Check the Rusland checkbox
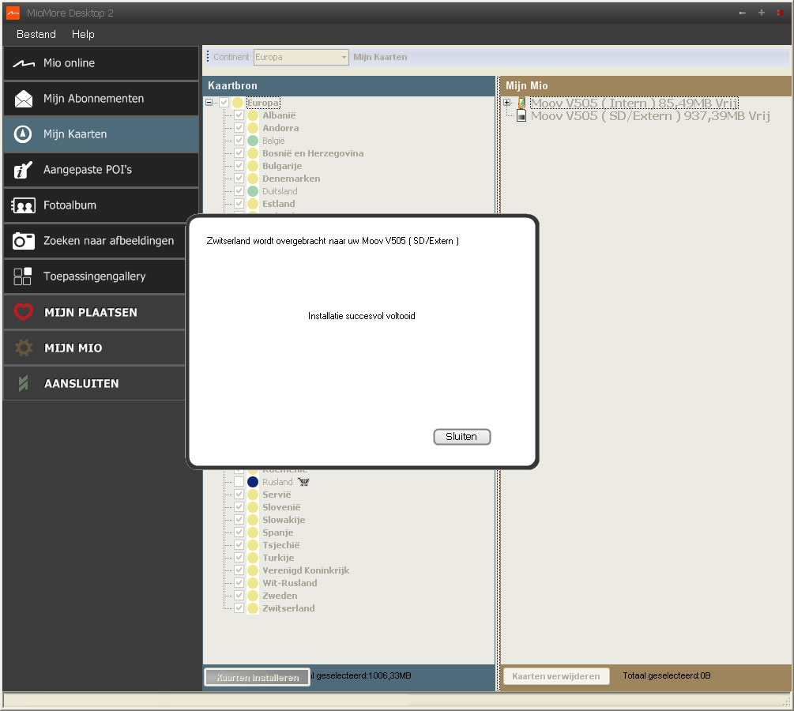The height and width of the screenshot is (711, 794). tap(239, 482)
